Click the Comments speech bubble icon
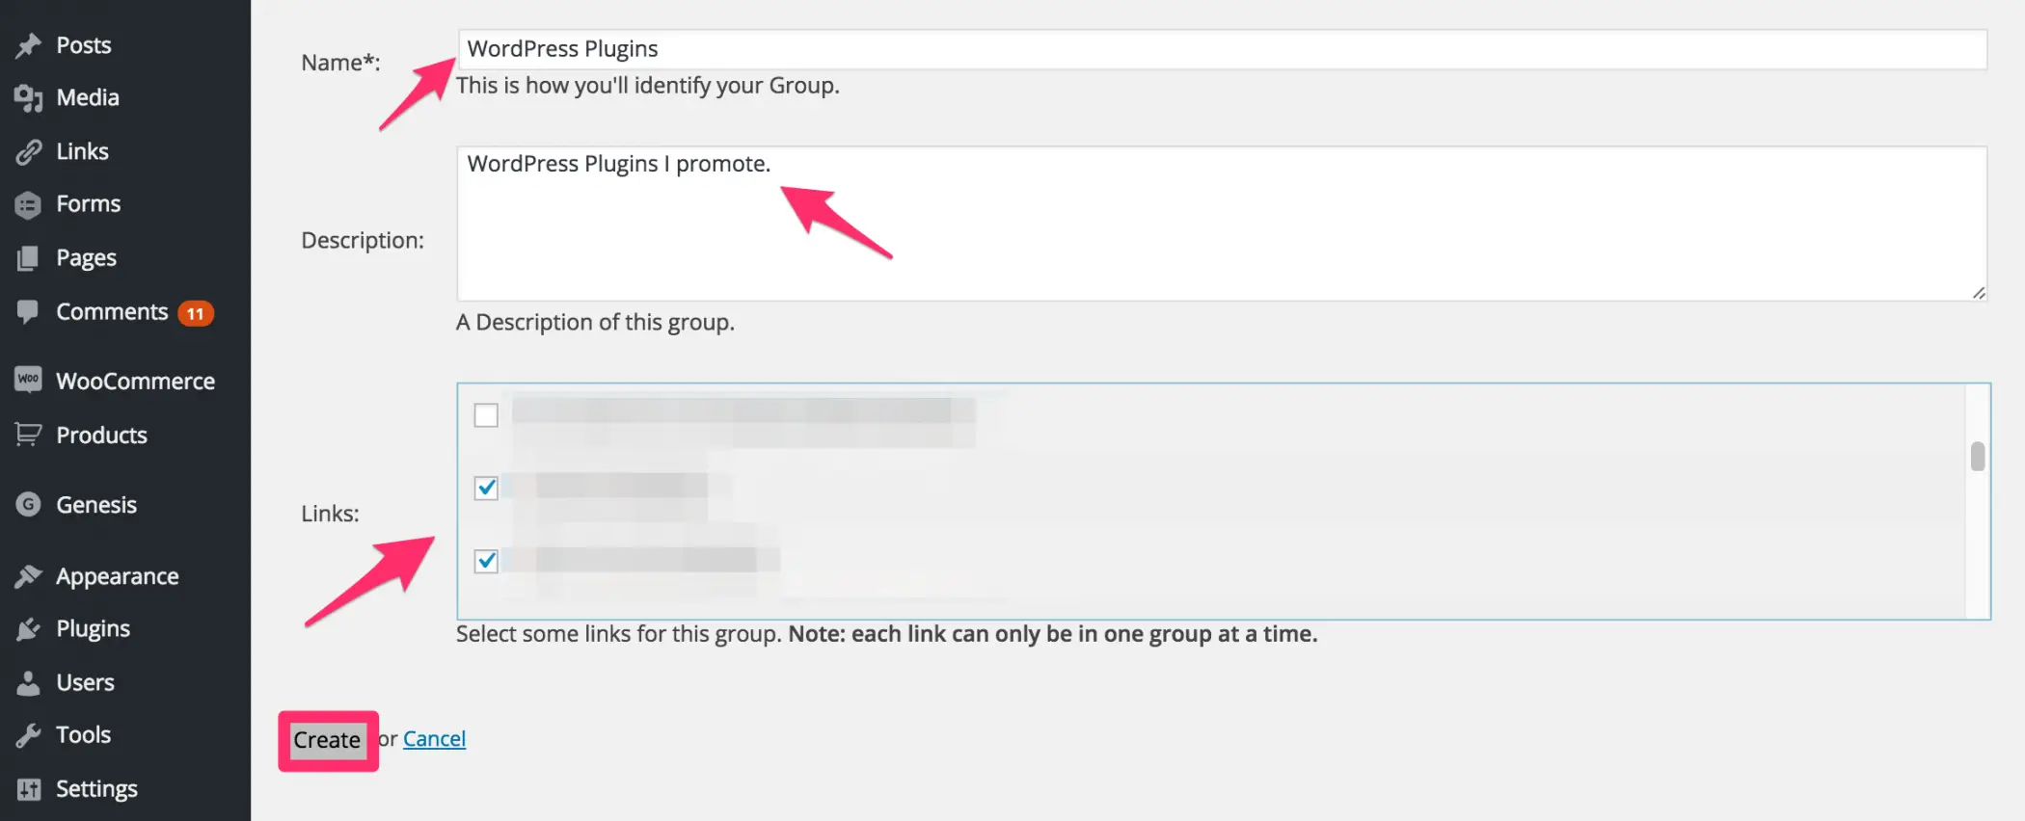The height and width of the screenshot is (821, 2025). click(29, 311)
